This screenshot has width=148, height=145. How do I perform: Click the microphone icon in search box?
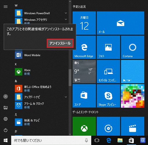tap(86, 140)
